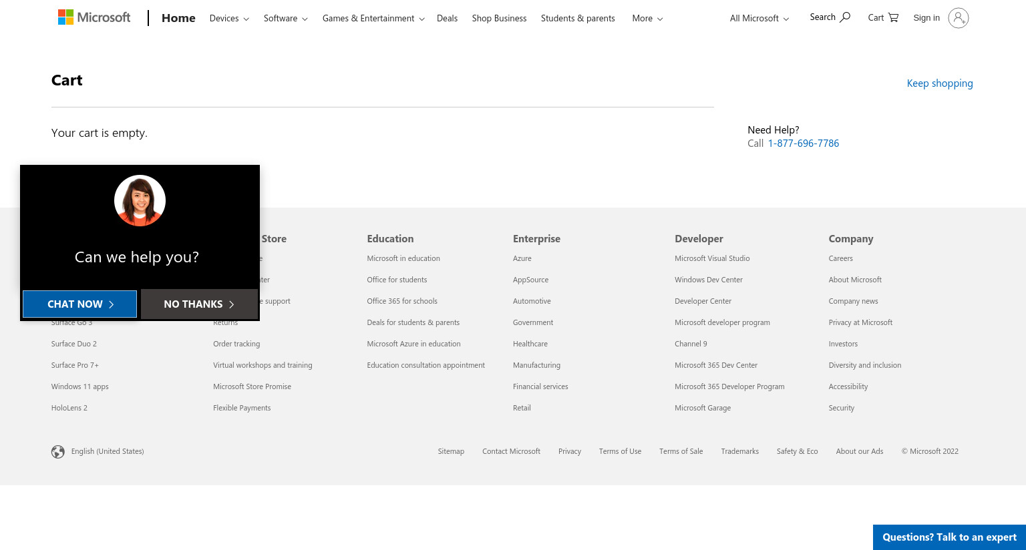Click the 1-877-696-7786 phone link
1026x550 pixels.
click(x=803, y=144)
